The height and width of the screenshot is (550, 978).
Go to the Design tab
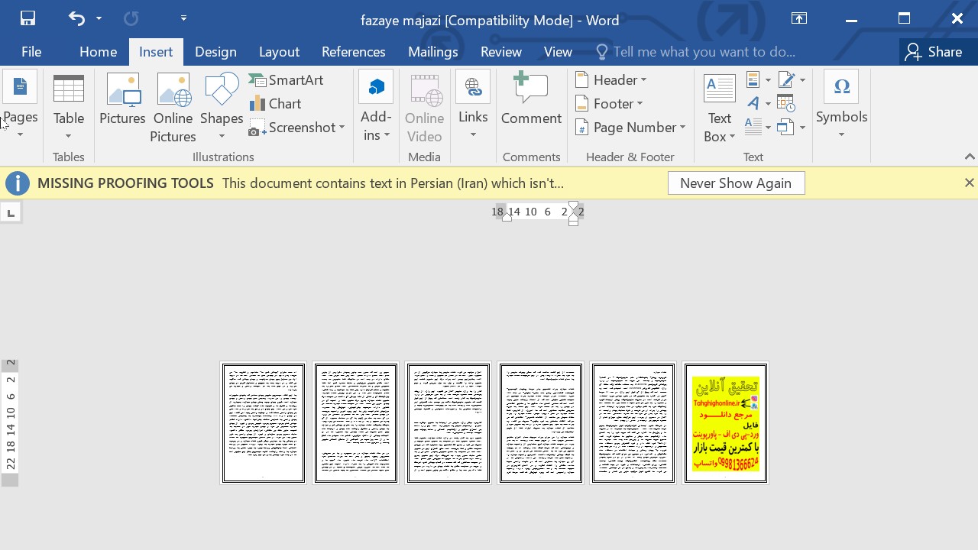coord(215,52)
